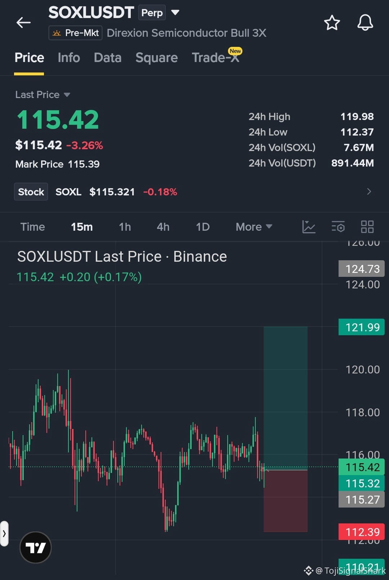This screenshot has width=389, height=580.
Task: Tap the Stock tag button
Action: (x=31, y=192)
